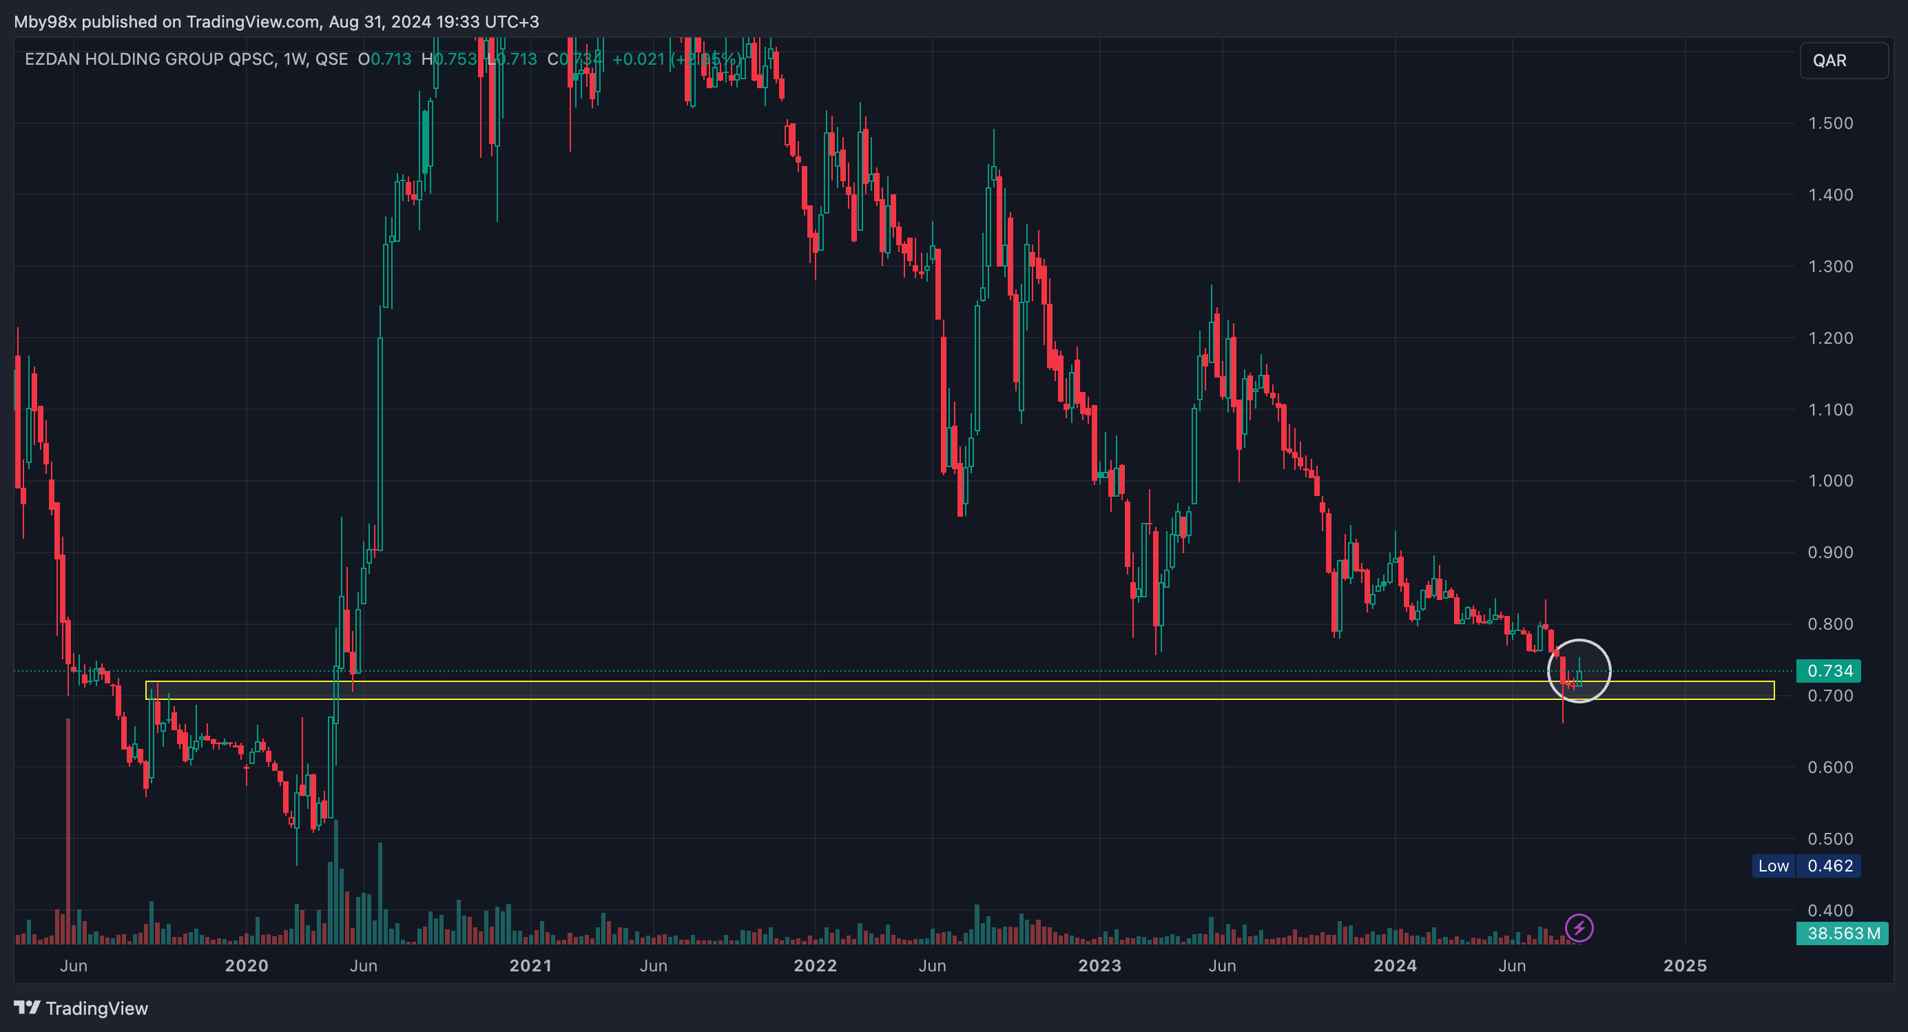Screen dimensions: 1908x1032
Task: Click the 0.700 price axis label
Action: pyautogui.click(x=1830, y=696)
